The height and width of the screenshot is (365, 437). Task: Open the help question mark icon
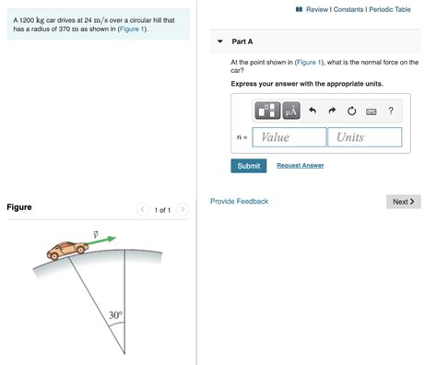pyautogui.click(x=391, y=111)
